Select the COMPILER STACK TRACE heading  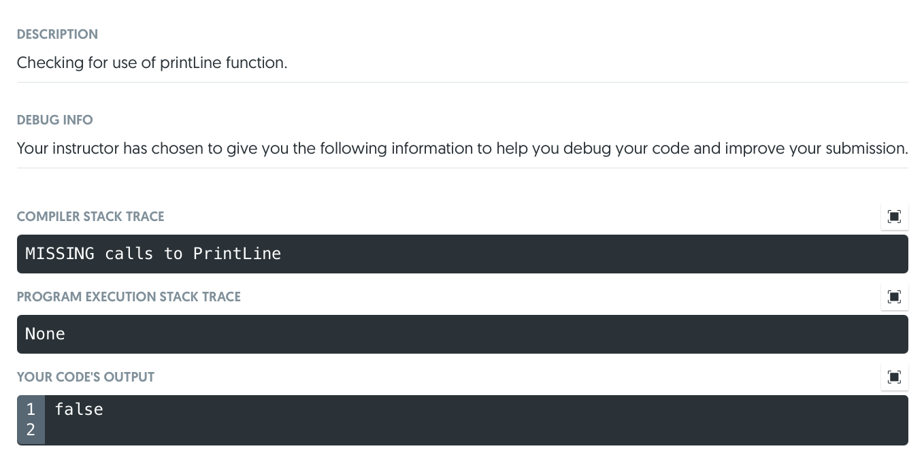[90, 216]
